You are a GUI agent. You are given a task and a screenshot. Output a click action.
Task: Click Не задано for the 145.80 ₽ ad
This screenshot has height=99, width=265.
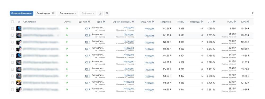(129, 88)
